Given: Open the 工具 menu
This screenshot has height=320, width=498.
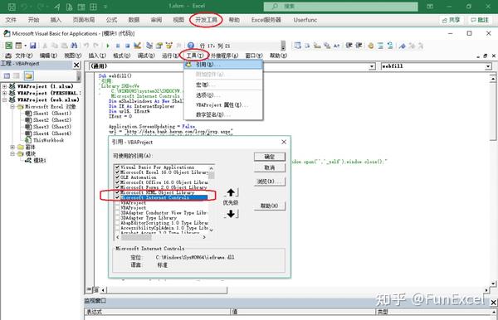Looking at the screenshot, I should [x=195, y=56].
